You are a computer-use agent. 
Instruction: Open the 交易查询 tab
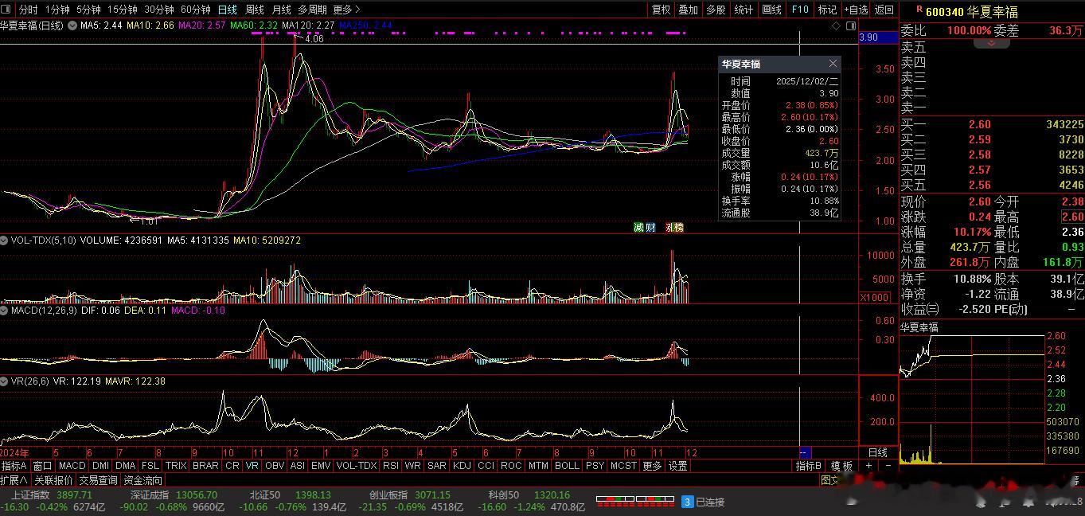click(x=98, y=480)
